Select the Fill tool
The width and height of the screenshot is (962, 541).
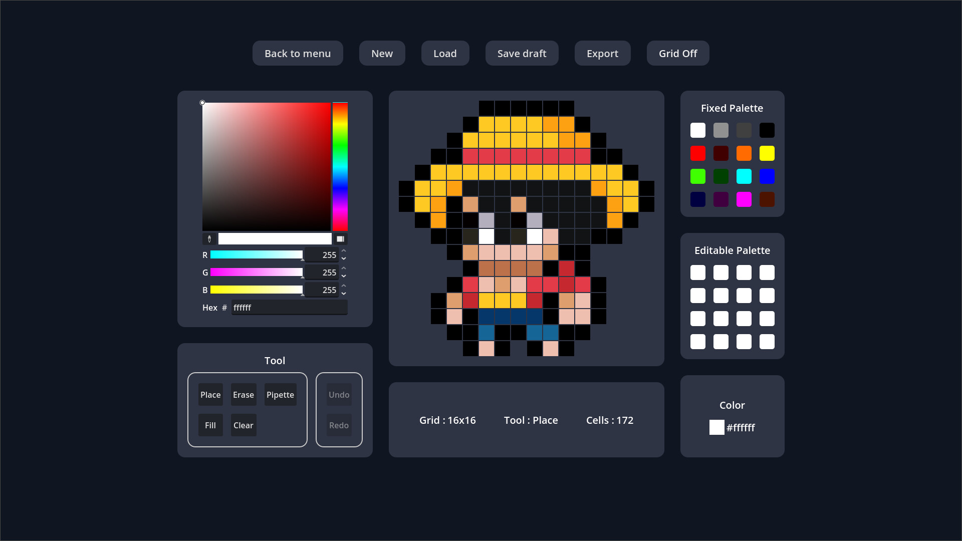210,425
